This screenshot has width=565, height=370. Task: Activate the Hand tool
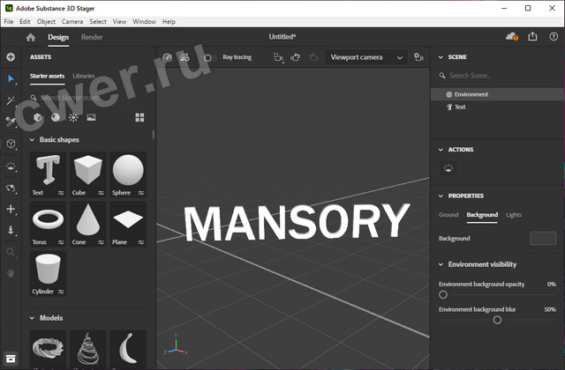11,273
